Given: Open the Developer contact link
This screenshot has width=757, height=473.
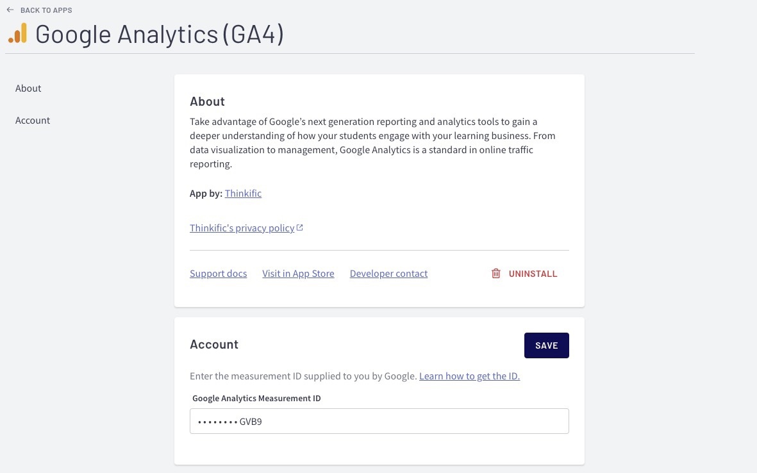Looking at the screenshot, I should (x=388, y=274).
